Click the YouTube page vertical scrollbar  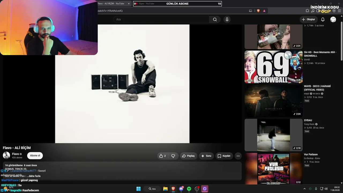coord(341,41)
